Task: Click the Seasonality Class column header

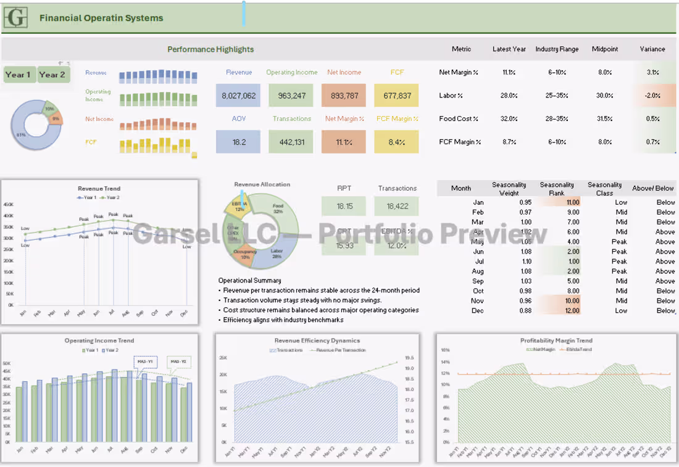Action: [x=604, y=189]
